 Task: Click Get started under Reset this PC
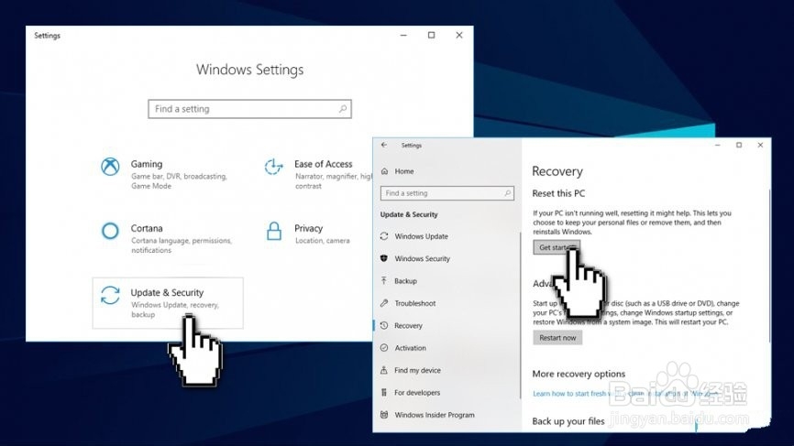tap(556, 247)
